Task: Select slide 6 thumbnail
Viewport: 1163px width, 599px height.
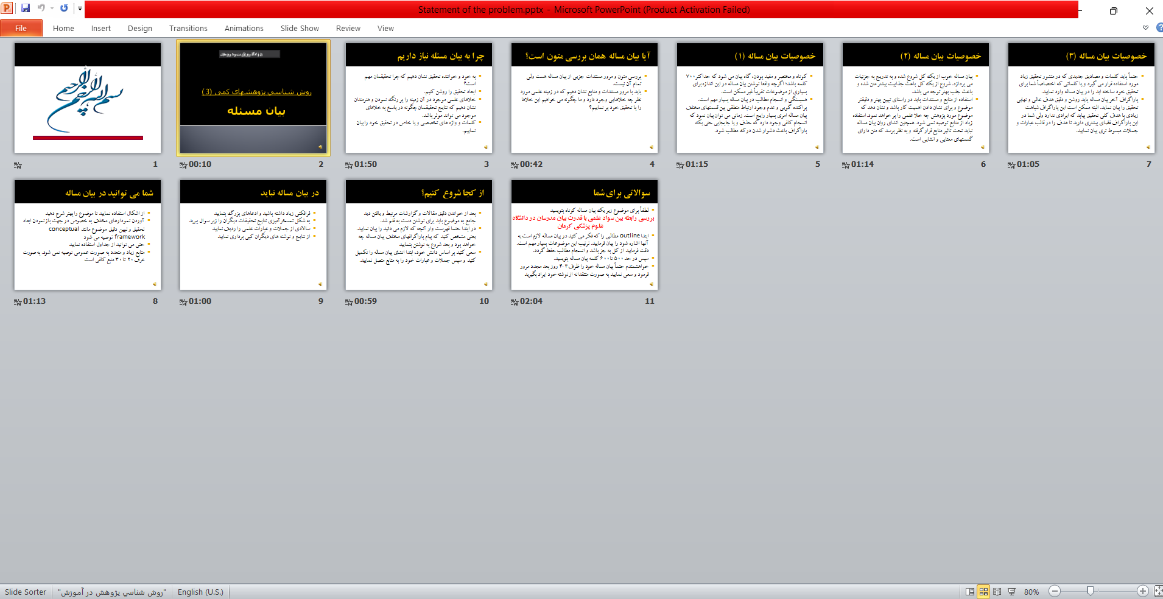Action: pos(916,97)
